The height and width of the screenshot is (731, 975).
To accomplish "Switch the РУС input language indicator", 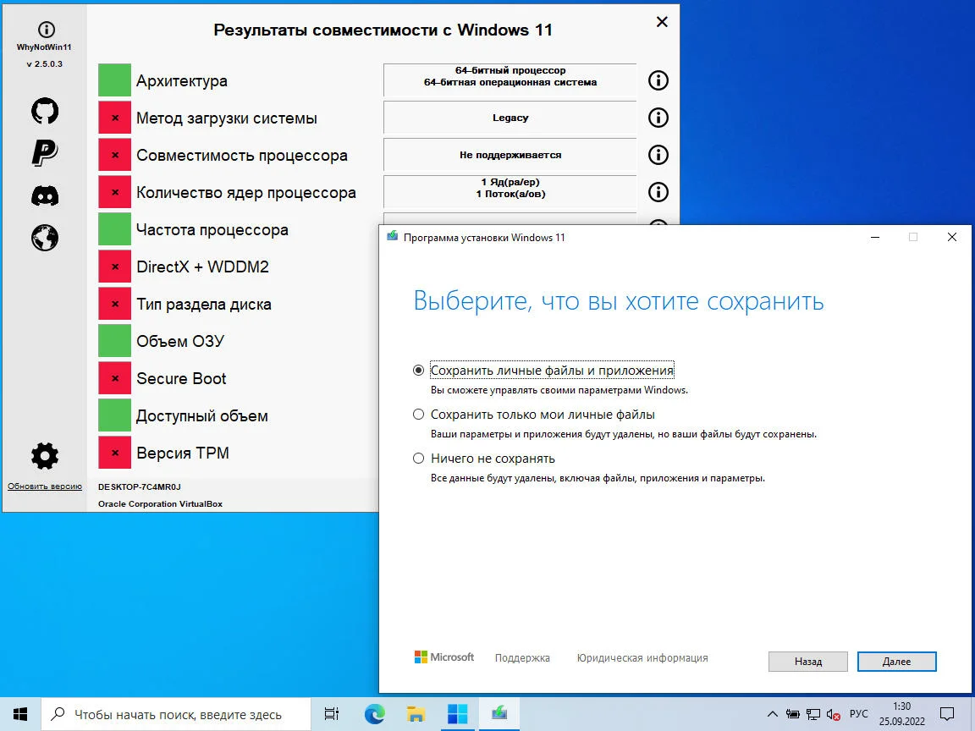I will tap(859, 714).
